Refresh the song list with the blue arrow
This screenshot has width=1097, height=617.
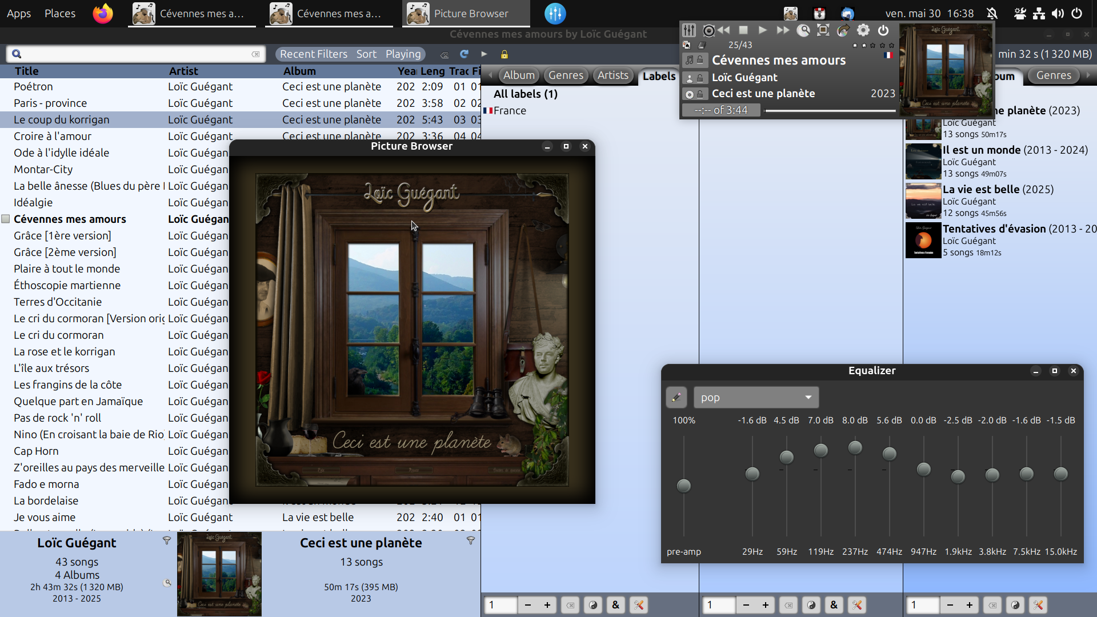point(465,54)
